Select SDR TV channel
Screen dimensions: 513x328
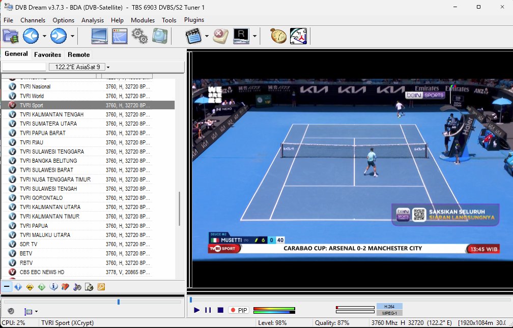click(x=88, y=244)
